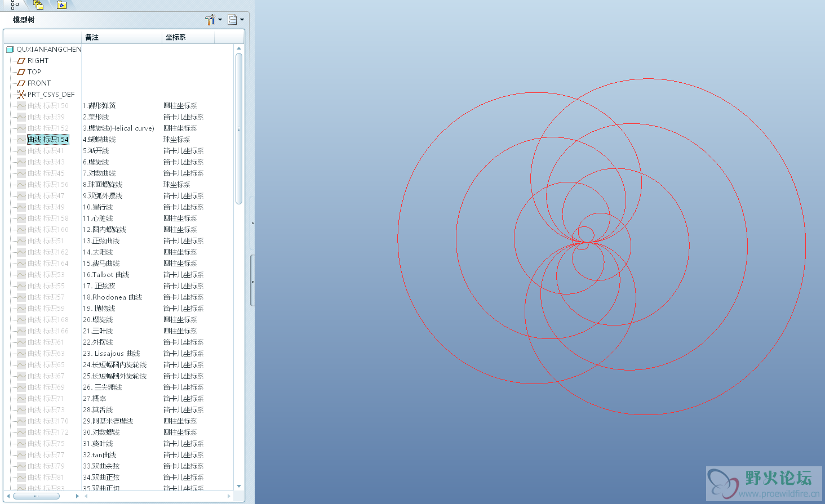The height and width of the screenshot is (504, 825).
Task: Select the 曲线 标识150 curve feature
Action: 48,106
